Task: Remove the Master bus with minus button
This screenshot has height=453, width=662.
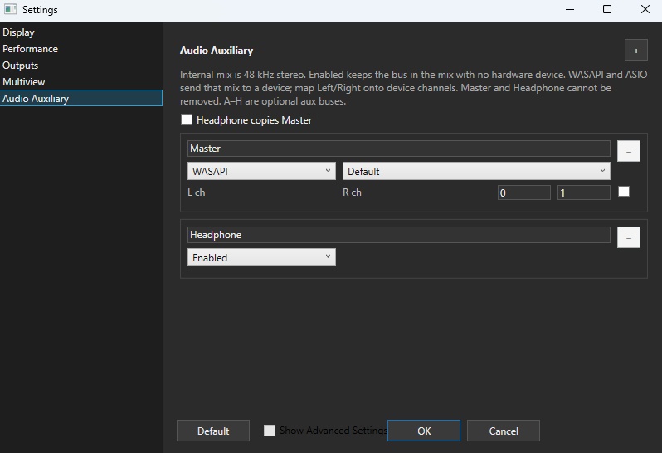Action: coord(629,151)
